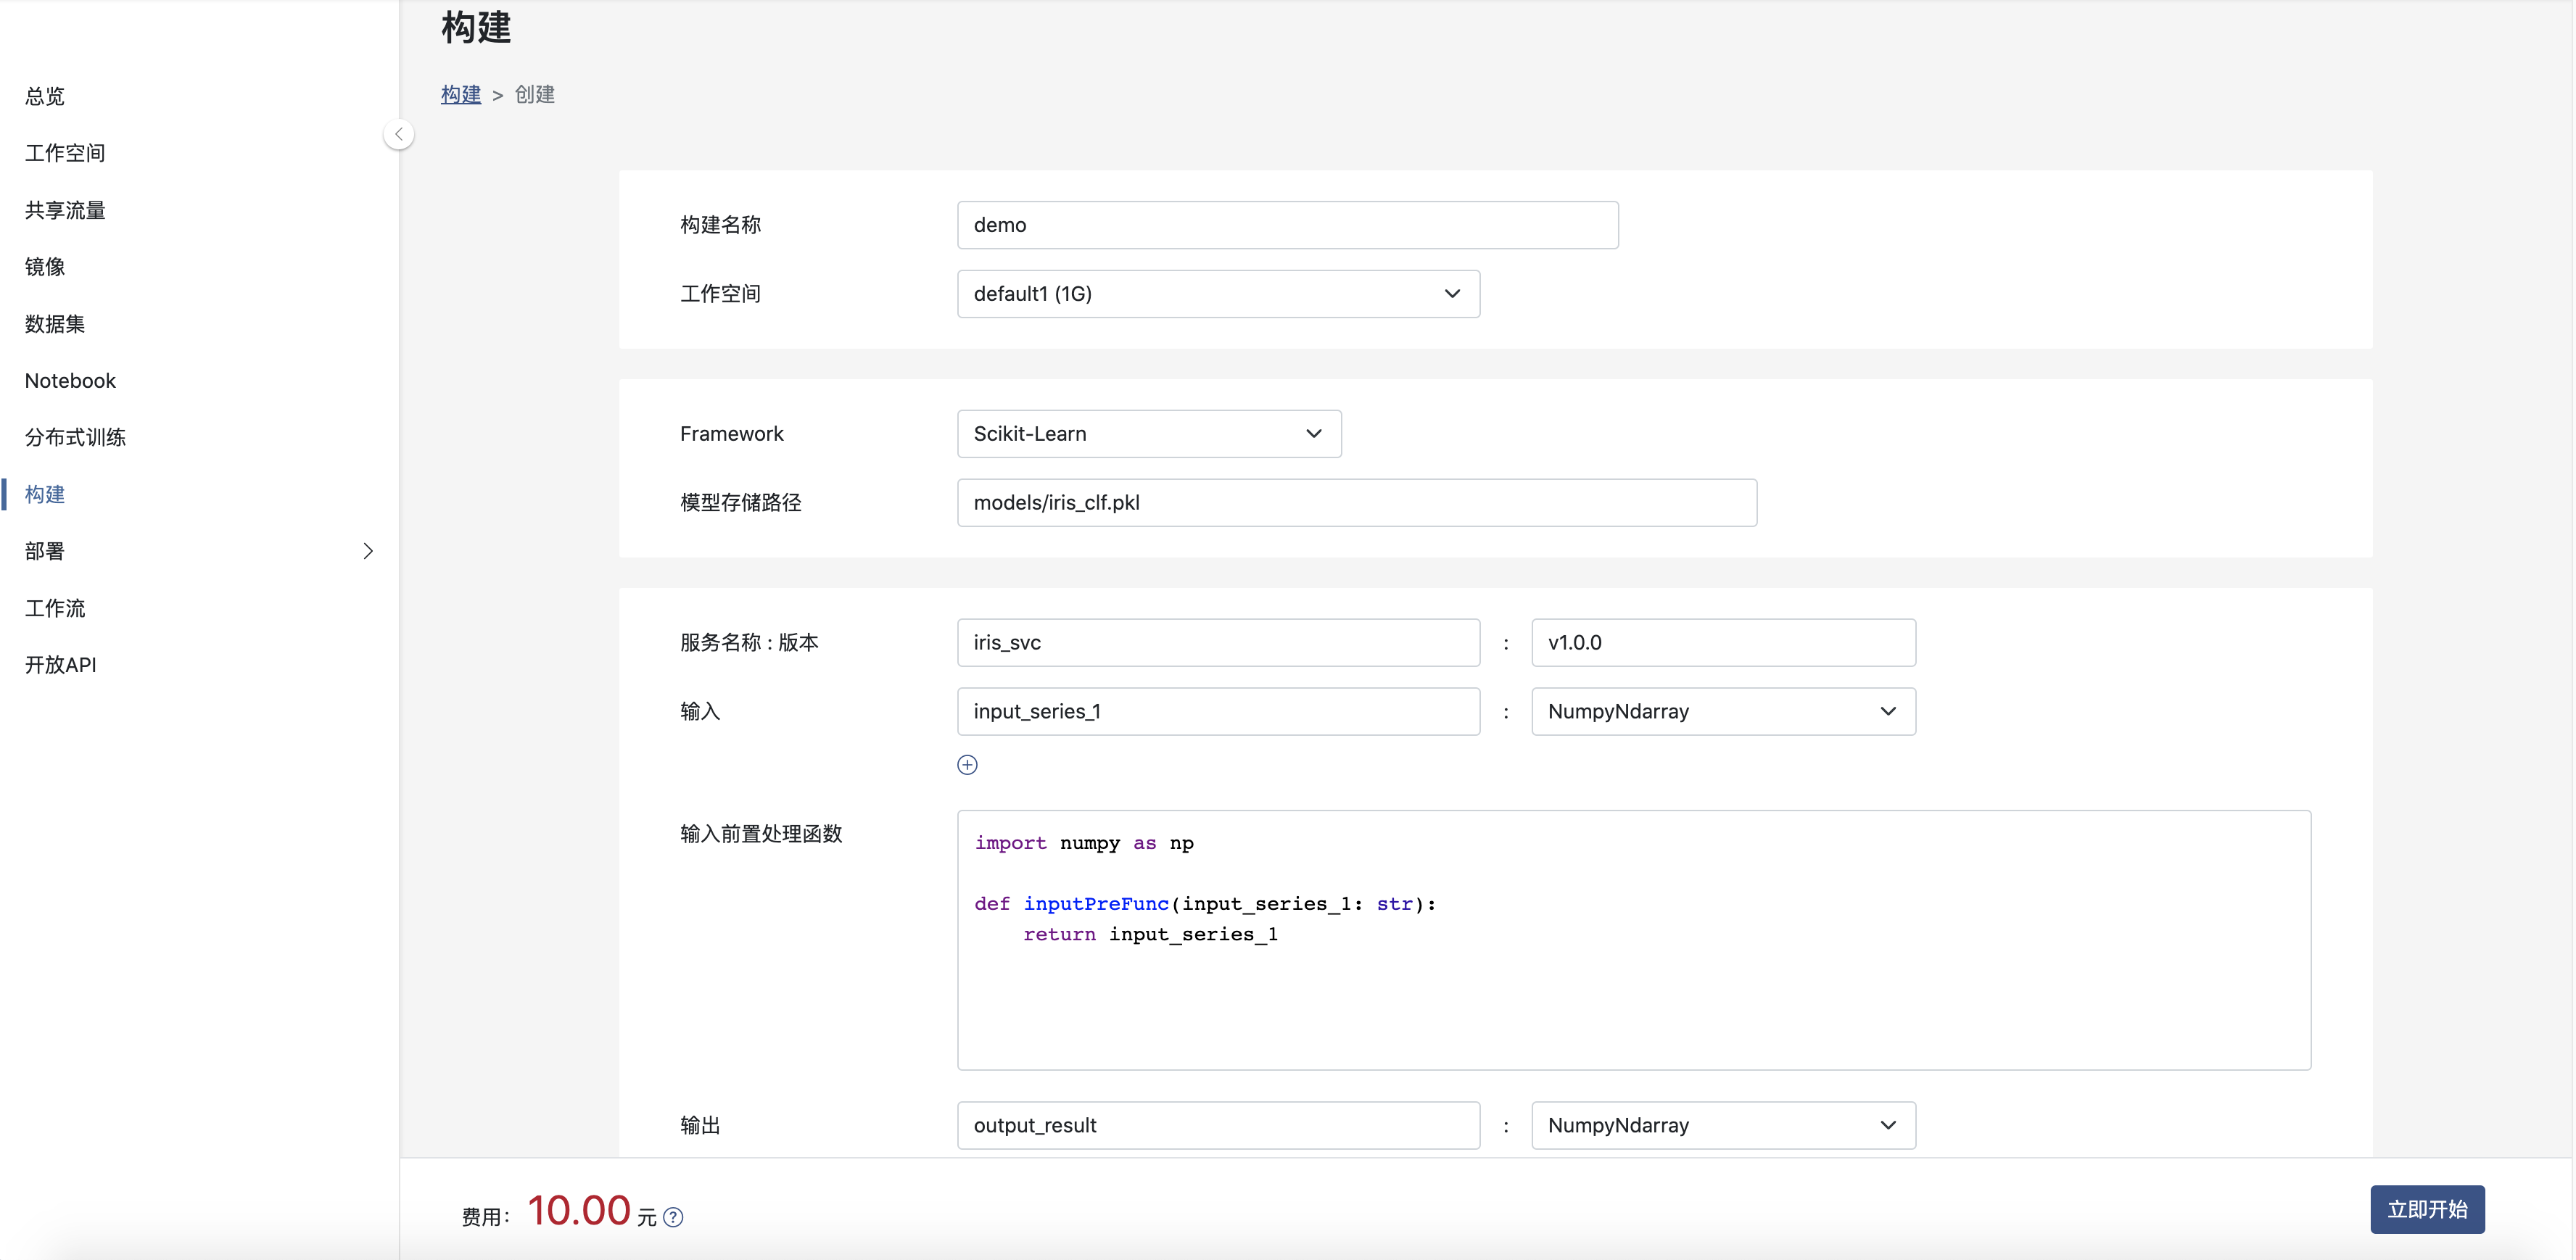The height and width of the screenshot is (1260, 2576).
Task: Open the 工作空间 default1 (1G) dropdown
Action: [x=1217, y=294]
